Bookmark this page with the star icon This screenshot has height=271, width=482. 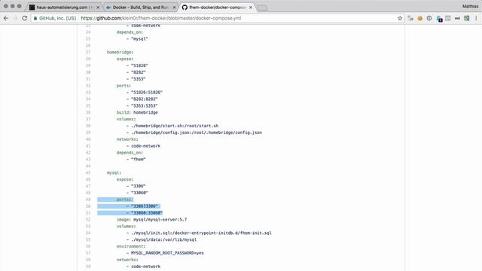400,18
